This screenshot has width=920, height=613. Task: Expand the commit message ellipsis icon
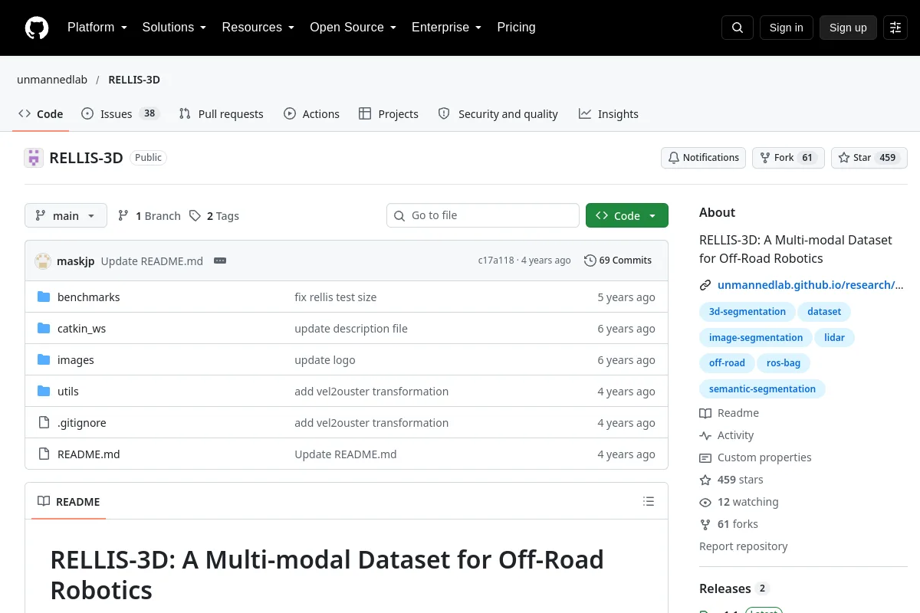point(220,261)
